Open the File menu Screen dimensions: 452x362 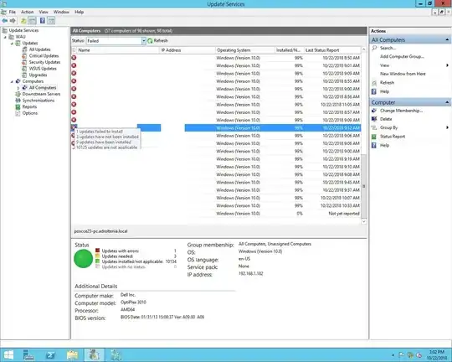pos(13,12)
